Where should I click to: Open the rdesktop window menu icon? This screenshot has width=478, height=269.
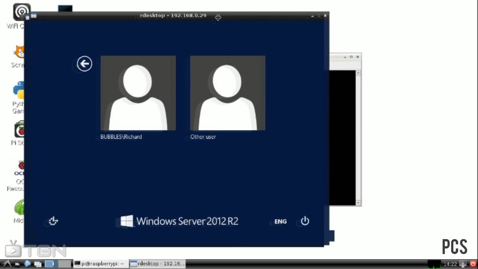point(34,16)
